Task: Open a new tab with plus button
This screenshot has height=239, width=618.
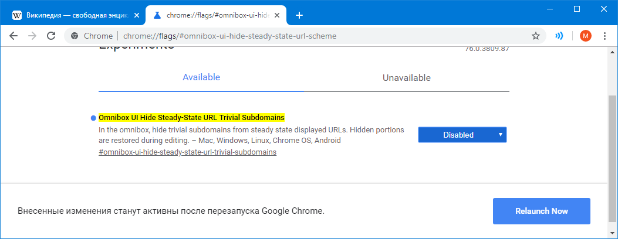Action: [x=299, y=15]
